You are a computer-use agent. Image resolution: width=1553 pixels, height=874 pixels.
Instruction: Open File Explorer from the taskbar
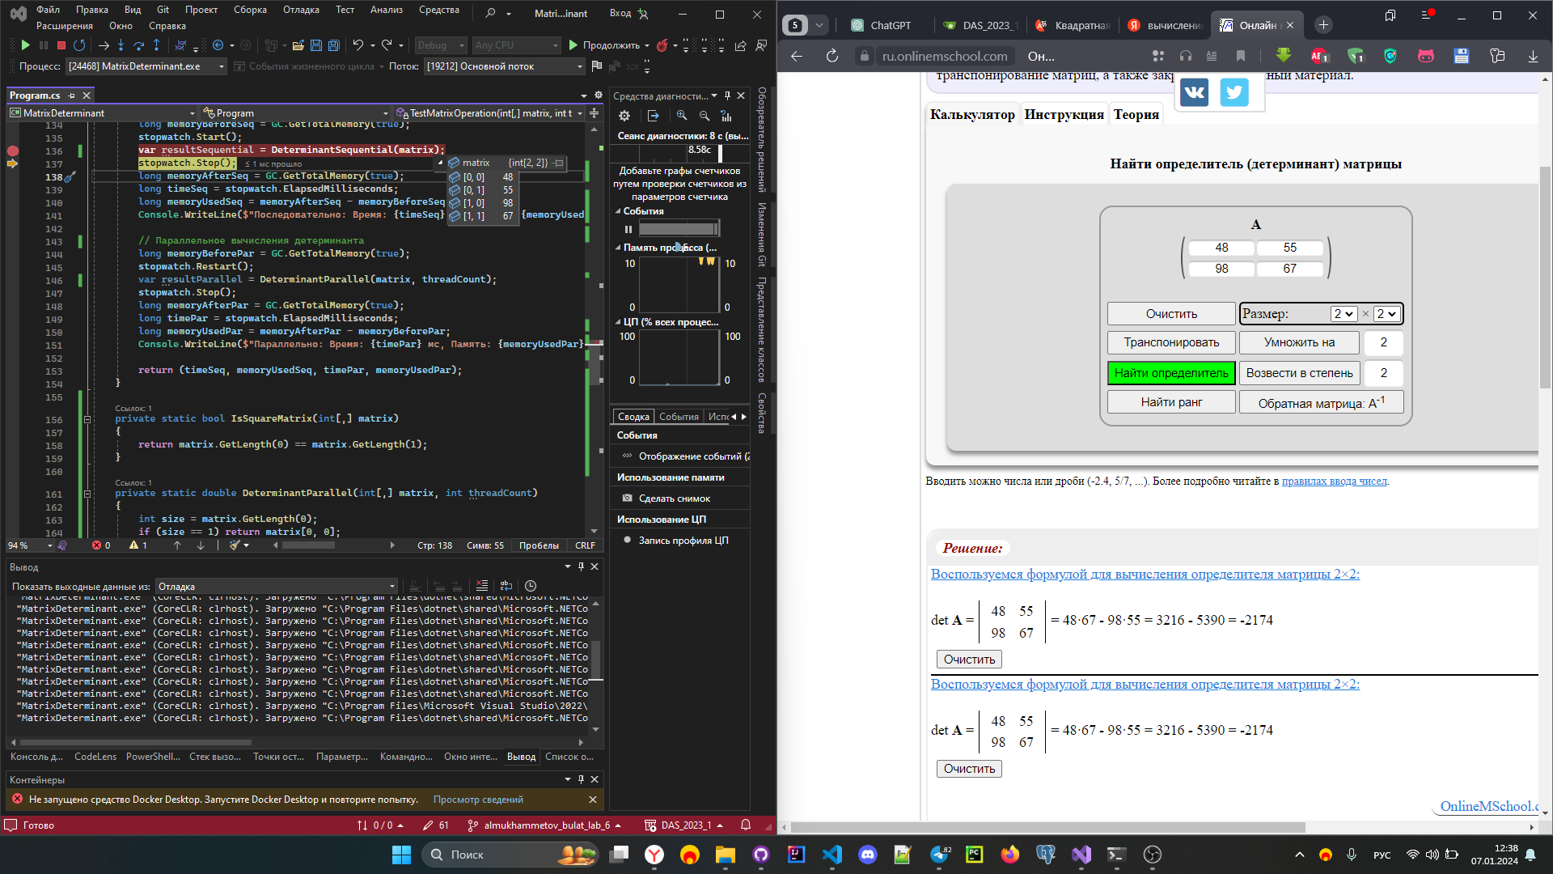coord(725,855)
